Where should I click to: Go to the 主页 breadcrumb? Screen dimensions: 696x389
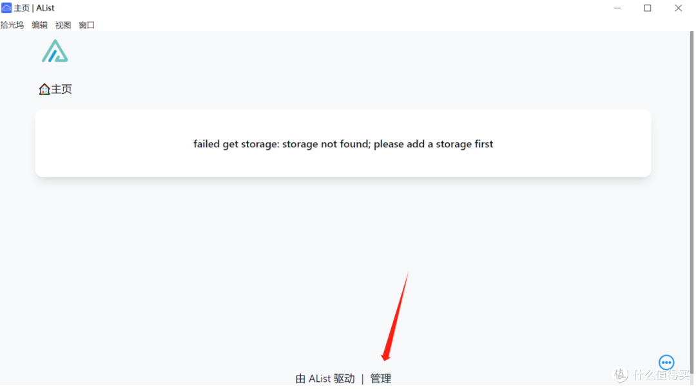tap(61, 89)
